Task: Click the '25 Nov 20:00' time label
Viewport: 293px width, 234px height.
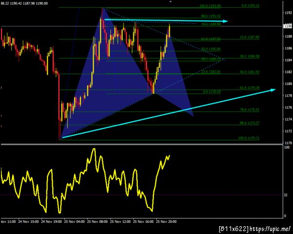Action: pyautogui.click(x=167, y=222)
